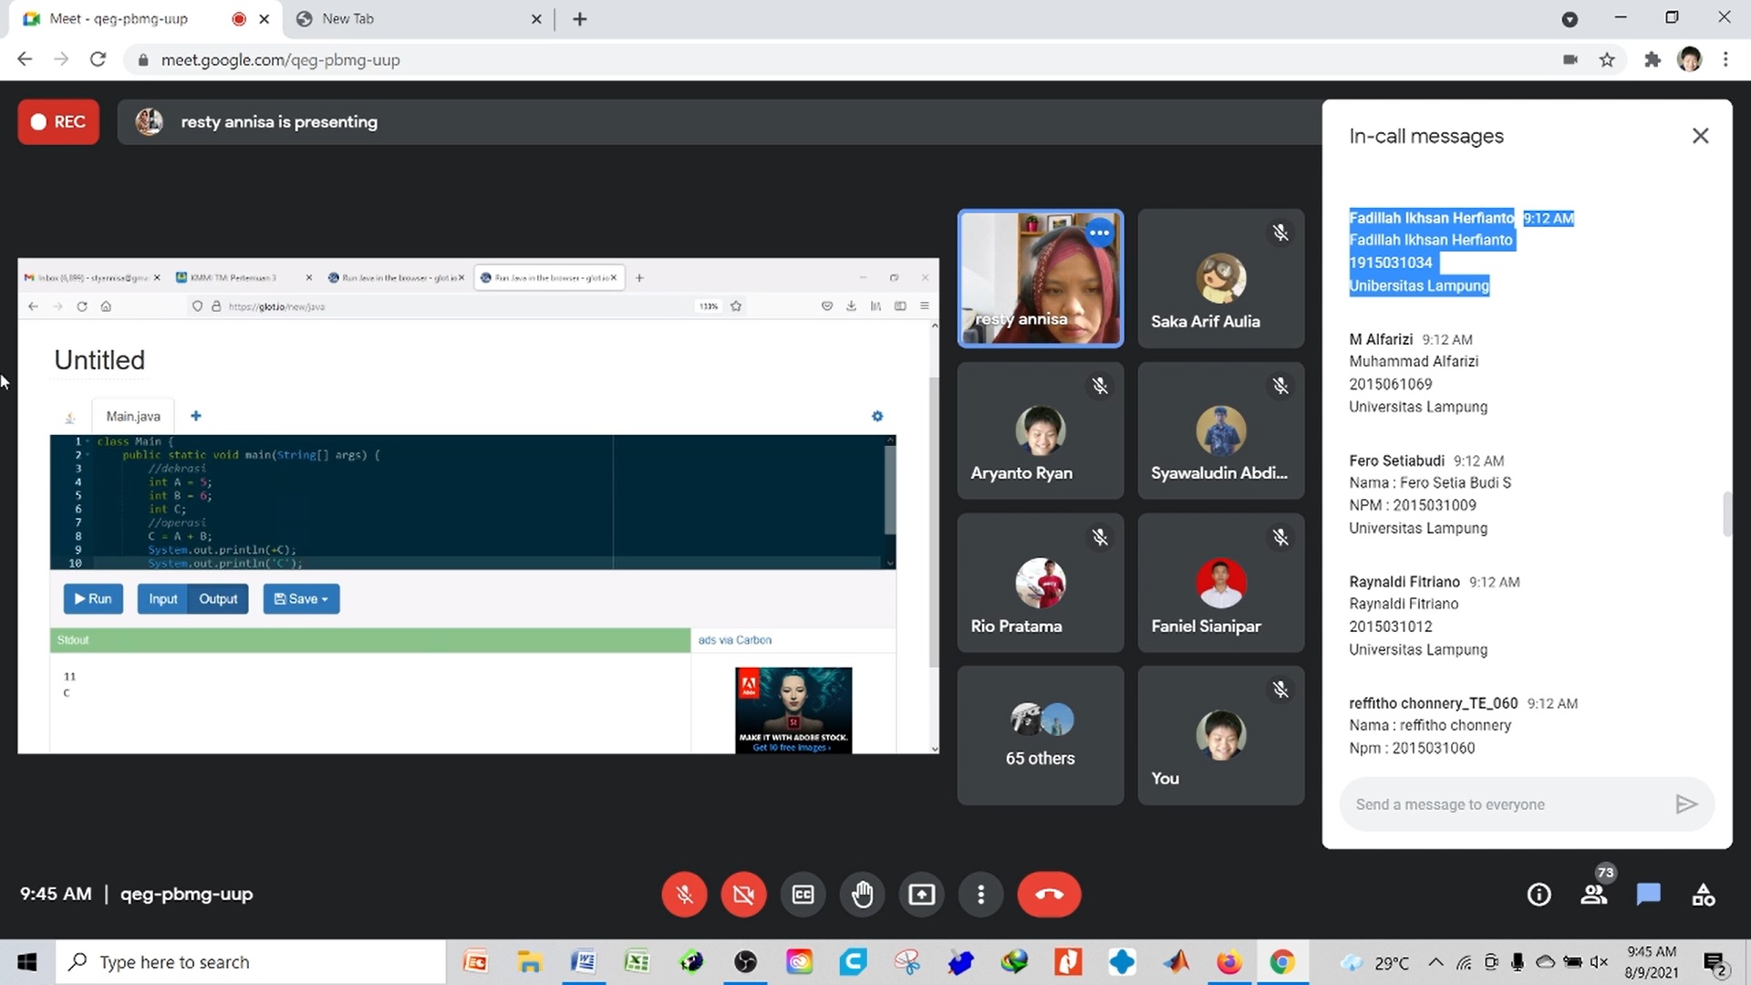Viewport: 1751px width, 985px height.
Task: Click the REC recording indicator button
Action: pos(58,122)
